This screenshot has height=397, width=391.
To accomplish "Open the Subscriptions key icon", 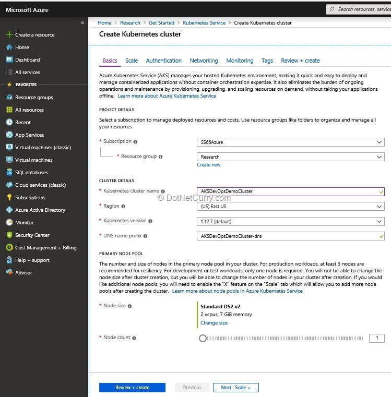I will pyautogui.click(x=9, y=197).
